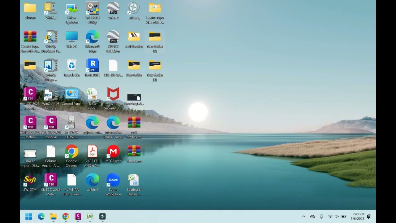Select the Civil 3D 2025 Metric shortcut
396x223 pixels.
click(30, 128)
